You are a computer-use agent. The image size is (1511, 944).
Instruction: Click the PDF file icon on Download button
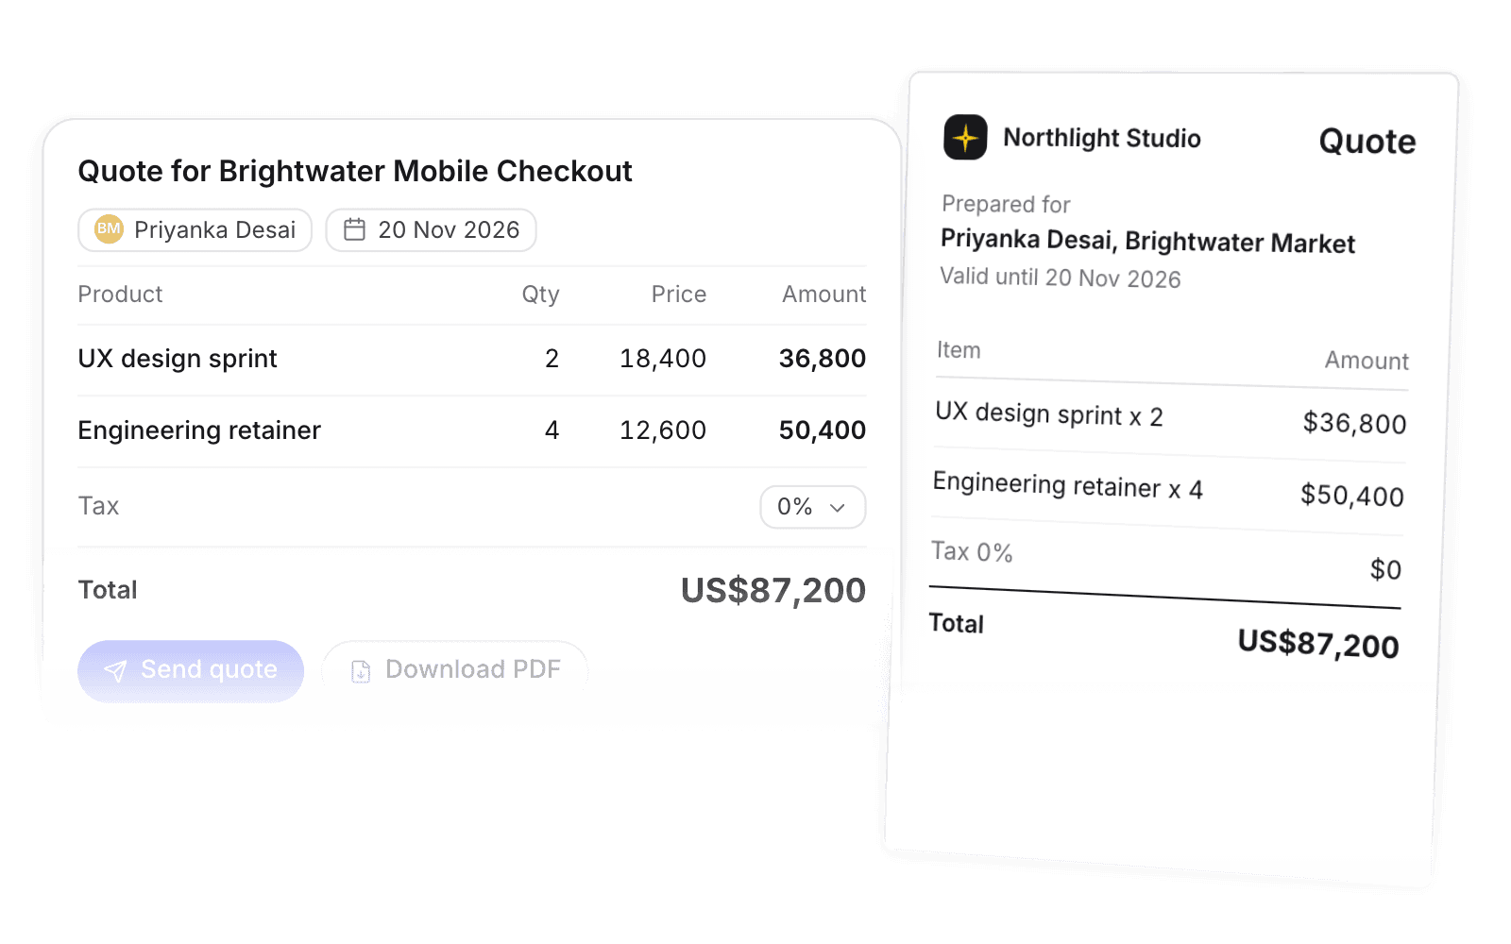361,671
